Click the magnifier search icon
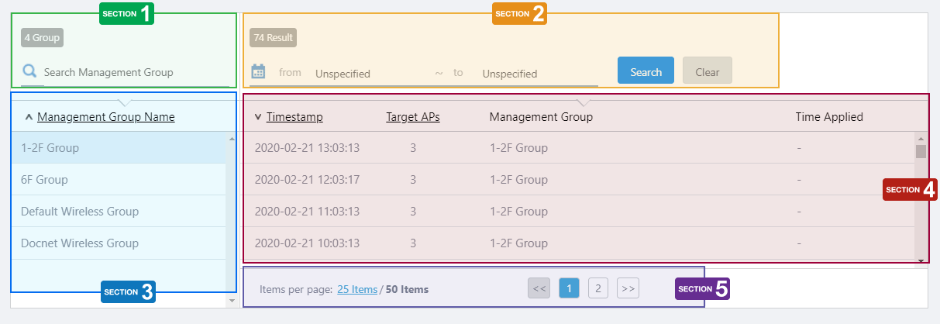Viewport: 940px width, 324px height. pos(29,72)
